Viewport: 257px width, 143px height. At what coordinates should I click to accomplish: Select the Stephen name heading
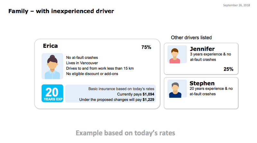[202, 83]
